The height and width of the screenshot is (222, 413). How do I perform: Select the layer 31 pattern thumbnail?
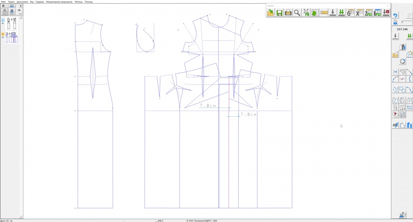[11, 38]
